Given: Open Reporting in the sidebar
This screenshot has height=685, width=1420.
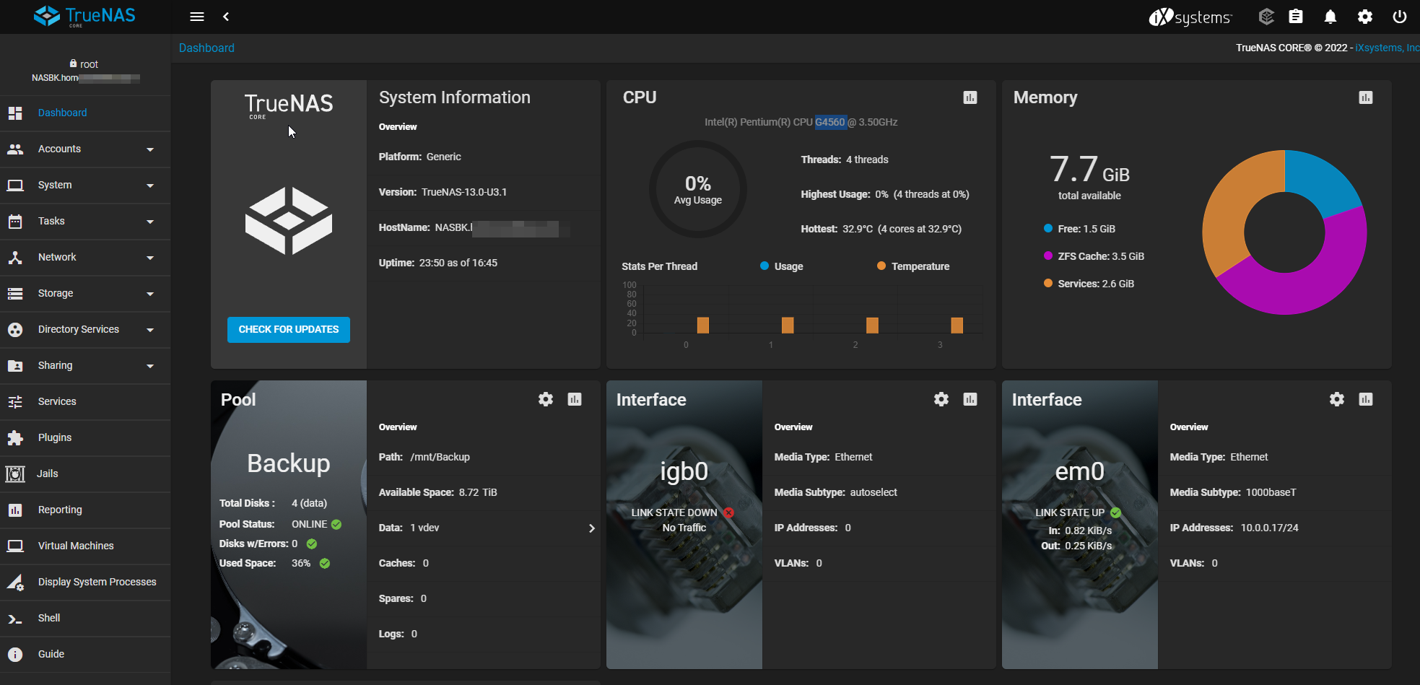Looking at the screenshot, I should tap(85, 510).
